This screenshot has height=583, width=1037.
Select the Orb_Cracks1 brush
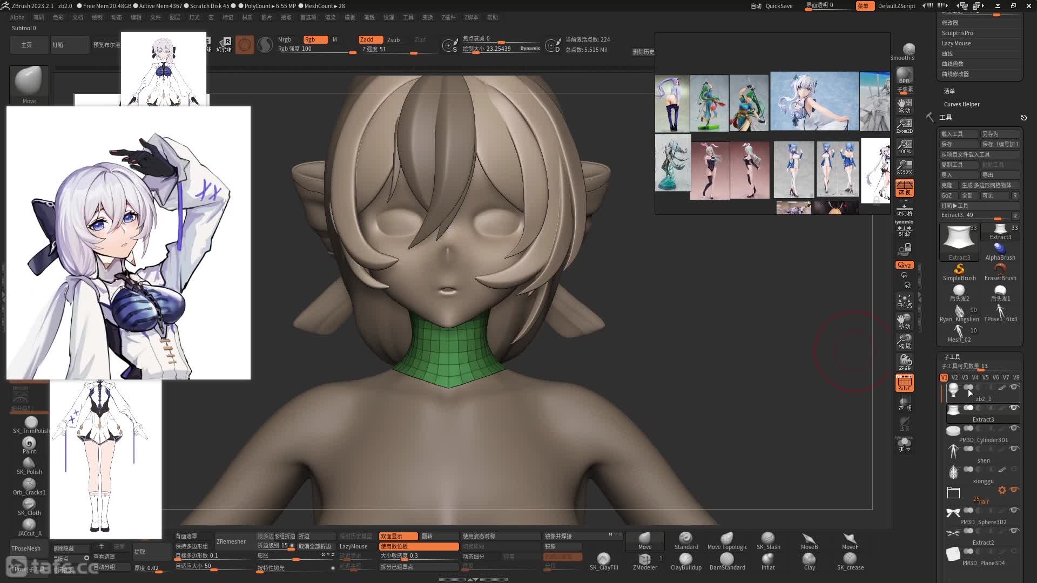[x=29, y=487]
